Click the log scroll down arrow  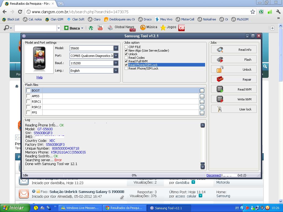(x=203, y=167)
